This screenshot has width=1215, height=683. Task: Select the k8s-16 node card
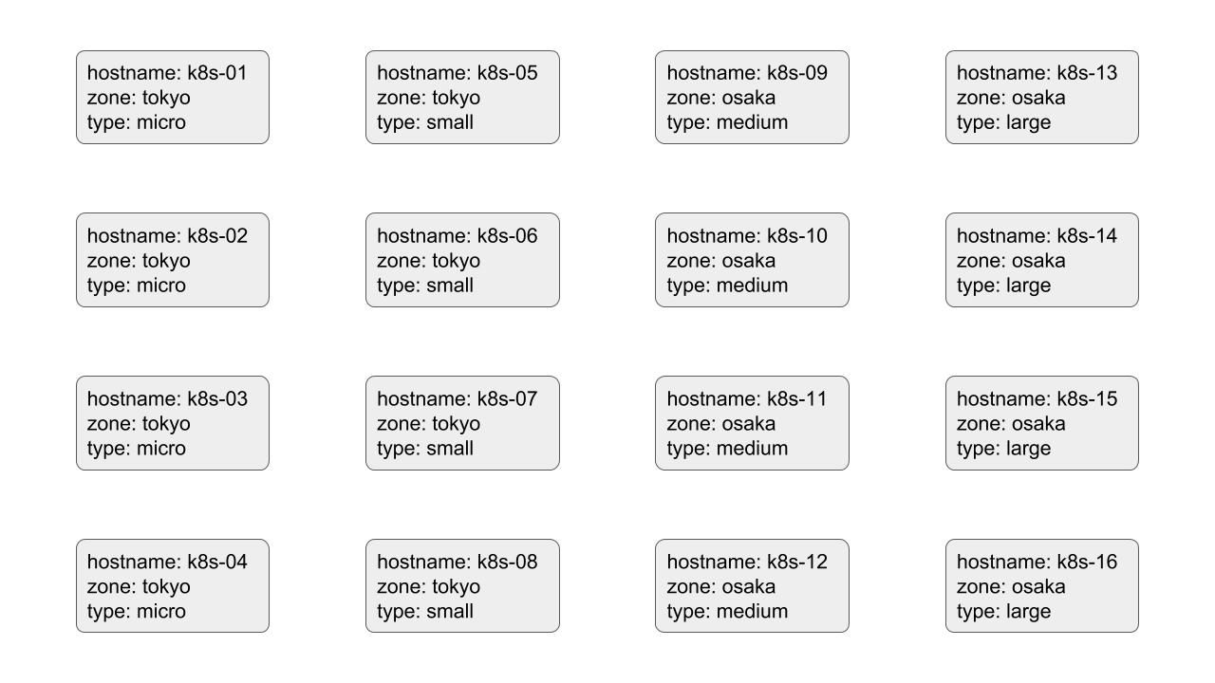1042,586
